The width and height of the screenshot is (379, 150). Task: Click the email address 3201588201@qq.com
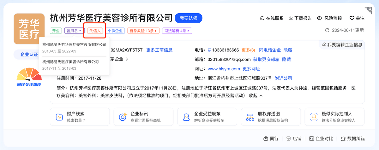[x=229, y=59]
